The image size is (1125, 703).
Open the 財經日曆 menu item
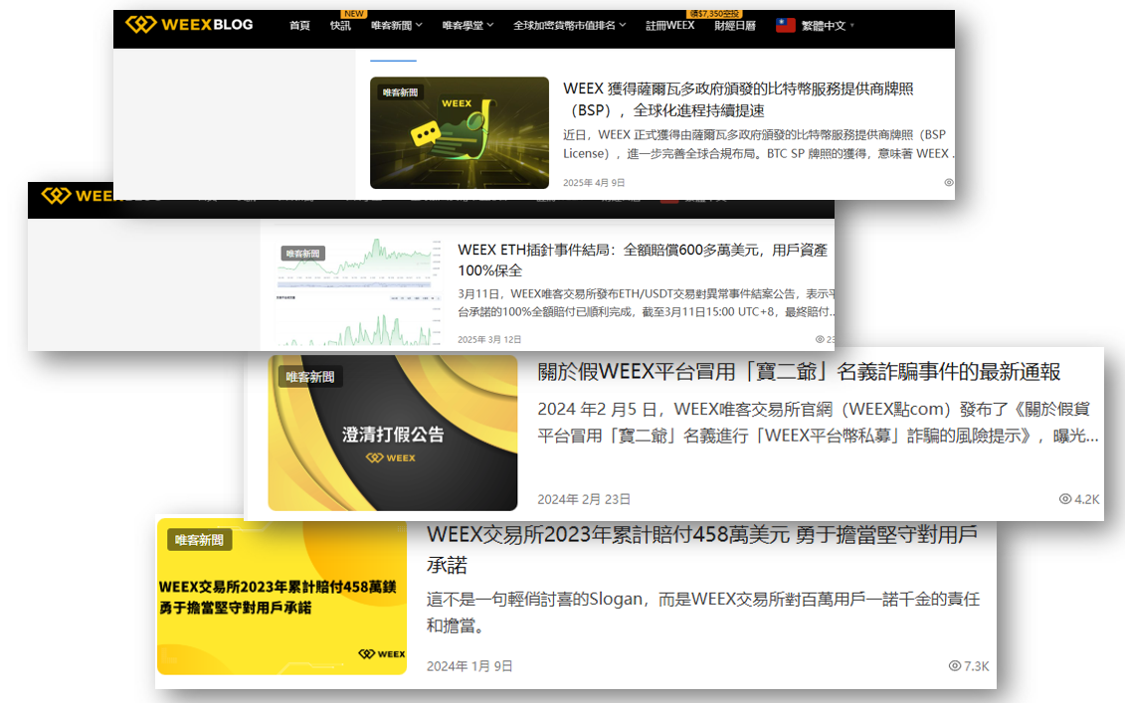735,25
